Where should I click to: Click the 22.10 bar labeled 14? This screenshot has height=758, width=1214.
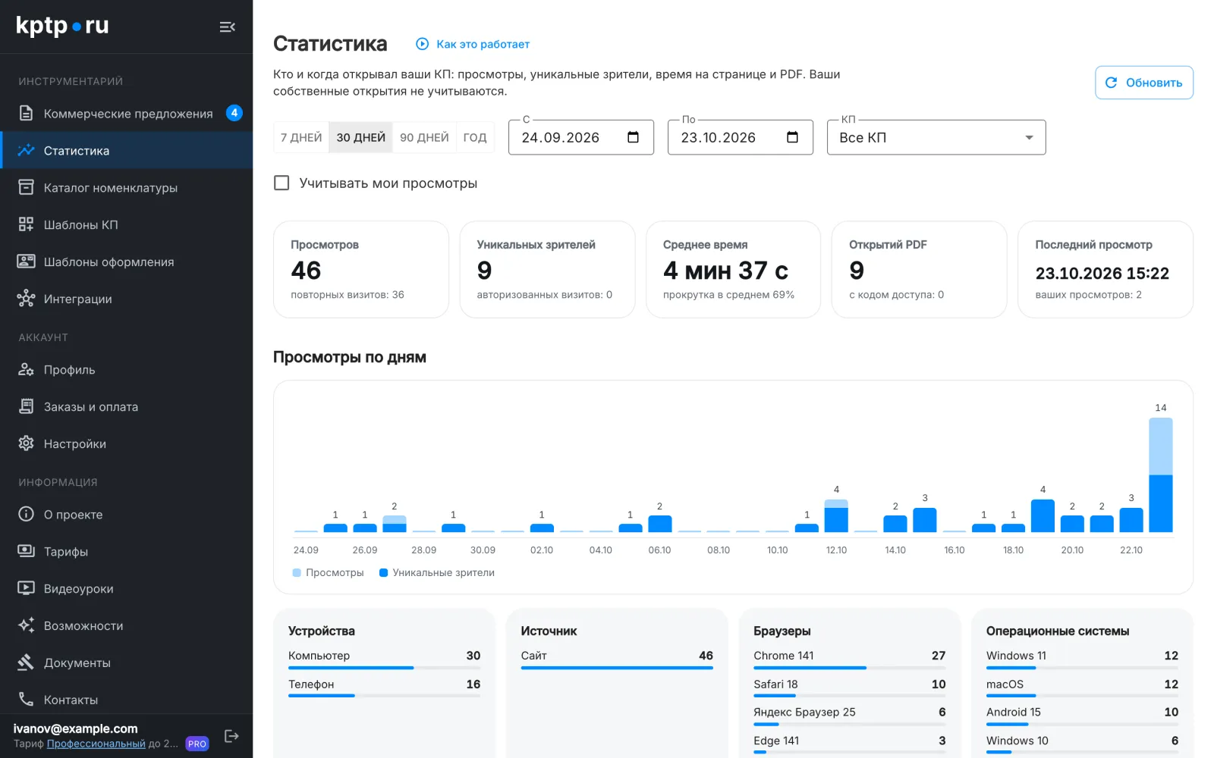click(x=1160, y=475)
